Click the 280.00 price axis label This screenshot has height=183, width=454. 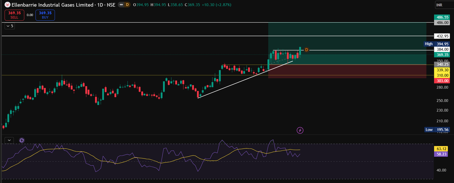(442, 88)
